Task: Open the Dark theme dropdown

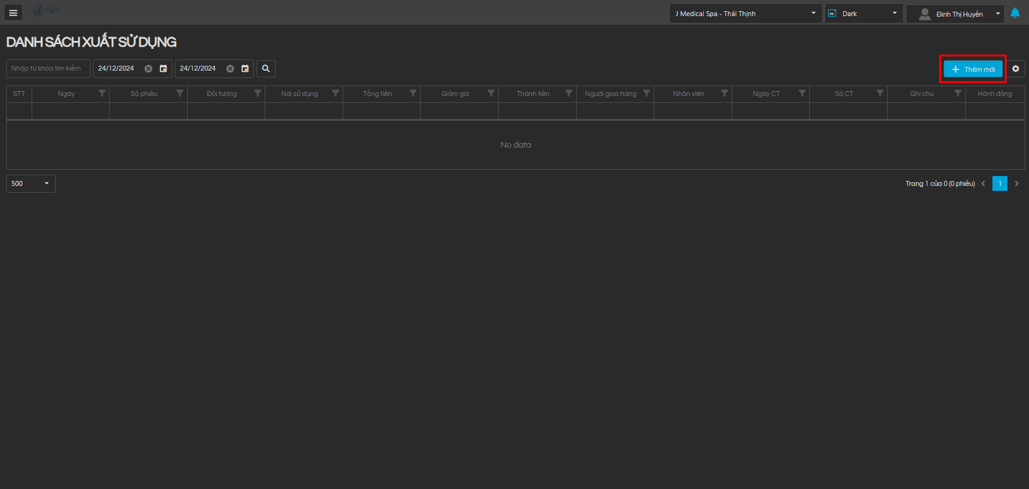Action: pos(864,14)
